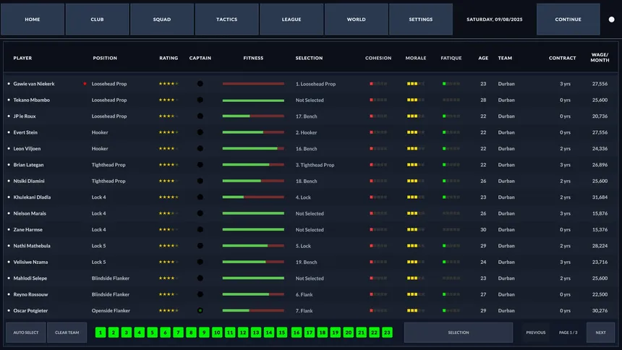622x350 pixels.
Task: Select green jersey slot 2
Action: point(114,333)
